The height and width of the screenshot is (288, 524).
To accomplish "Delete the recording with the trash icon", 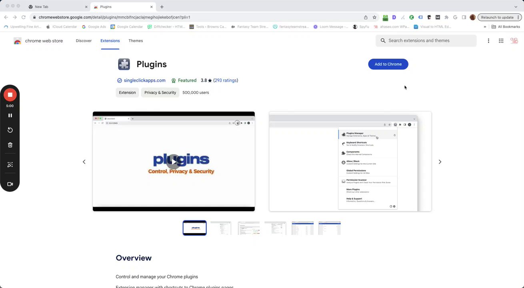I will coord(10,145).
